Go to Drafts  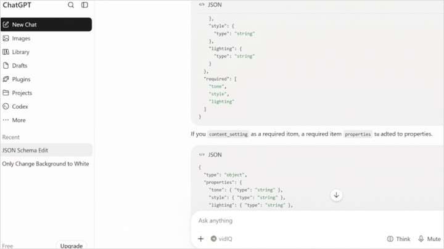(x=46, y=66)
